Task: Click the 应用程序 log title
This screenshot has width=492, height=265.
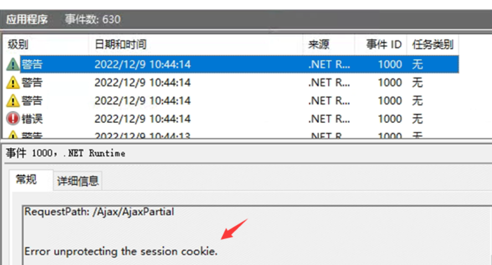Action: click(27, 19)
